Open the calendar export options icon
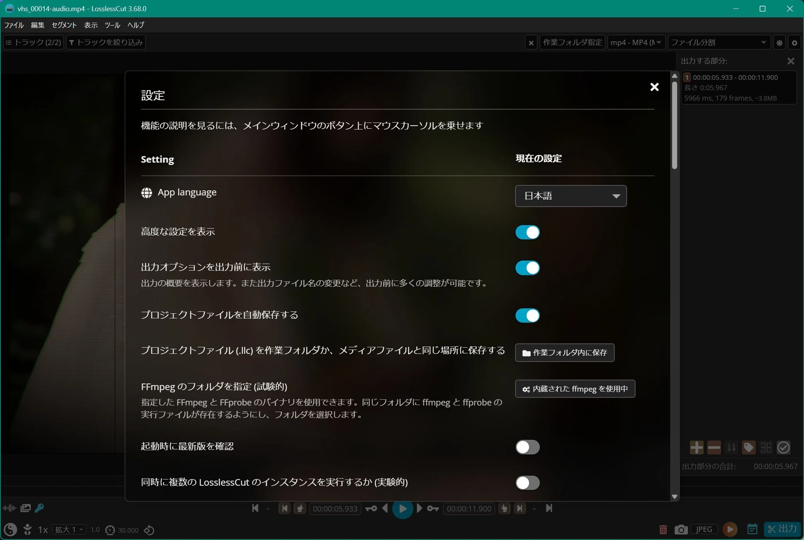The width and height of the screenshot is (804, 540). (752, 529)
